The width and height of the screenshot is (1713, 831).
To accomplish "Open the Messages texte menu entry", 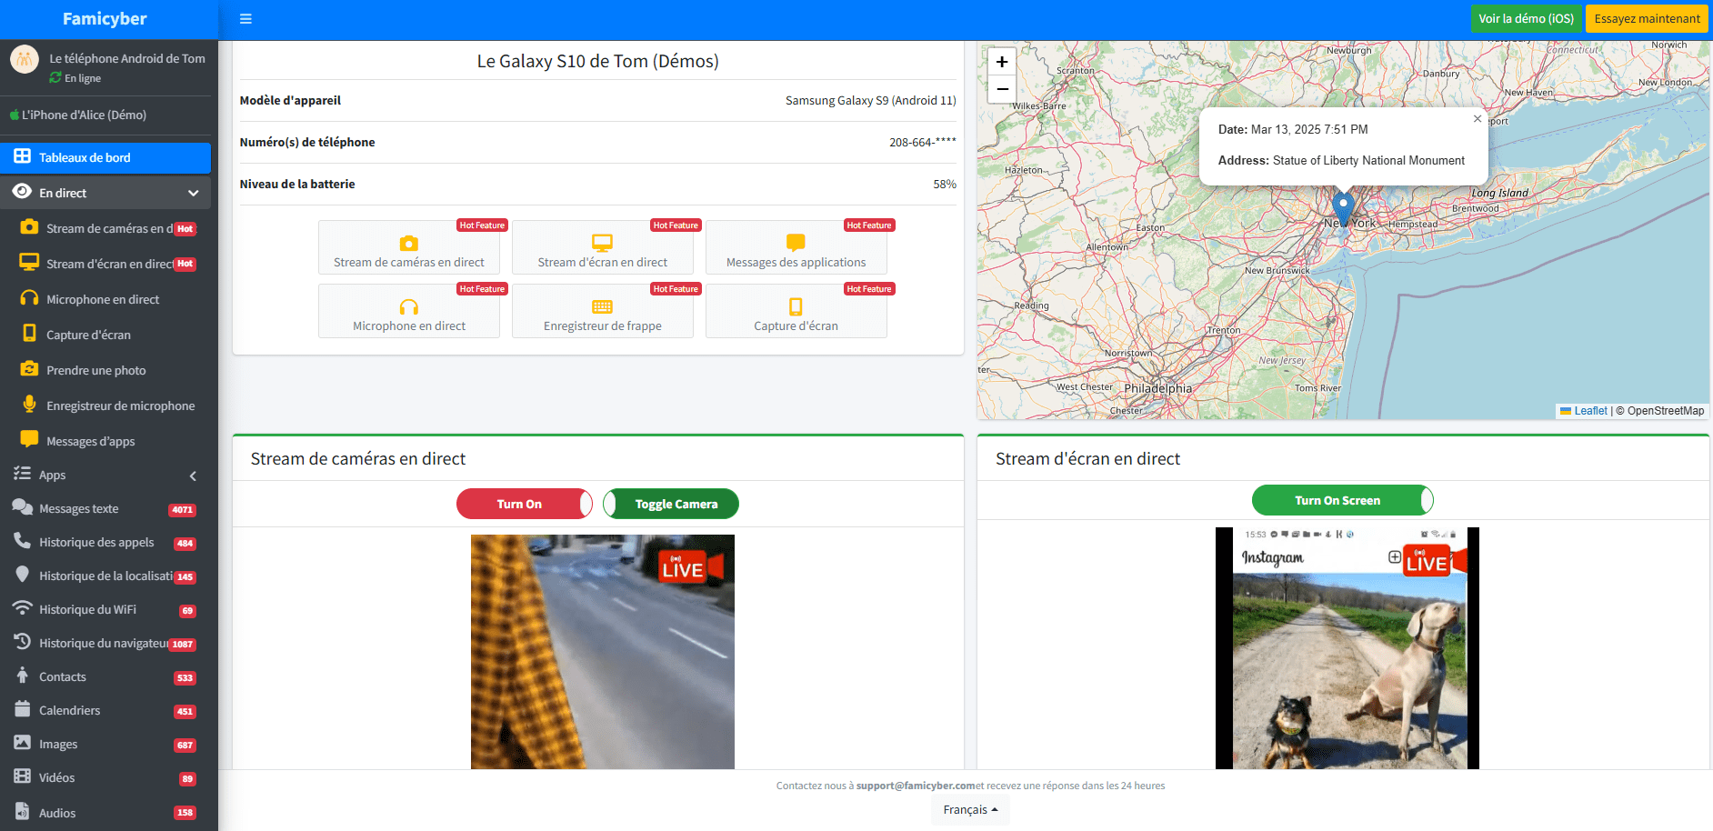I will click(x=105, y=508).
